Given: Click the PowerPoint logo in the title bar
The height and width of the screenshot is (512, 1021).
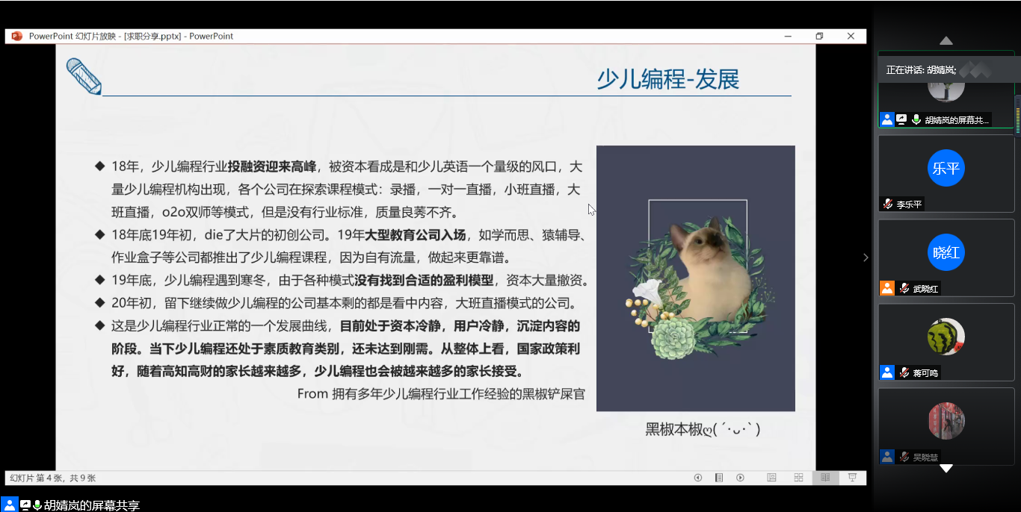Looking at the screenshot, I should point(17,36).
